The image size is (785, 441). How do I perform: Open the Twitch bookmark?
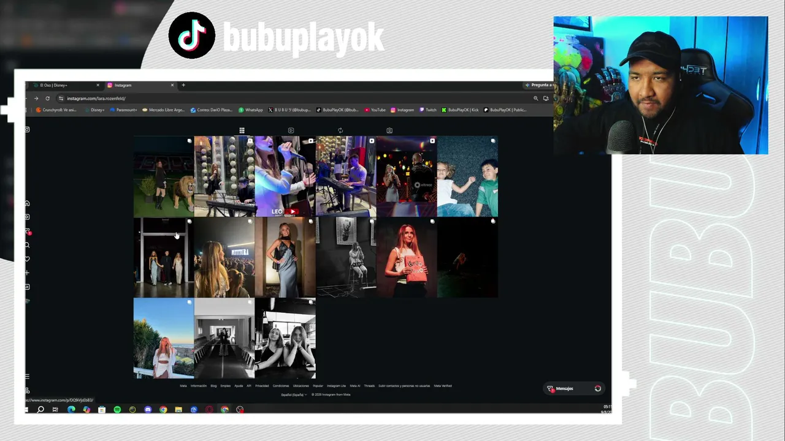point(428,110)
